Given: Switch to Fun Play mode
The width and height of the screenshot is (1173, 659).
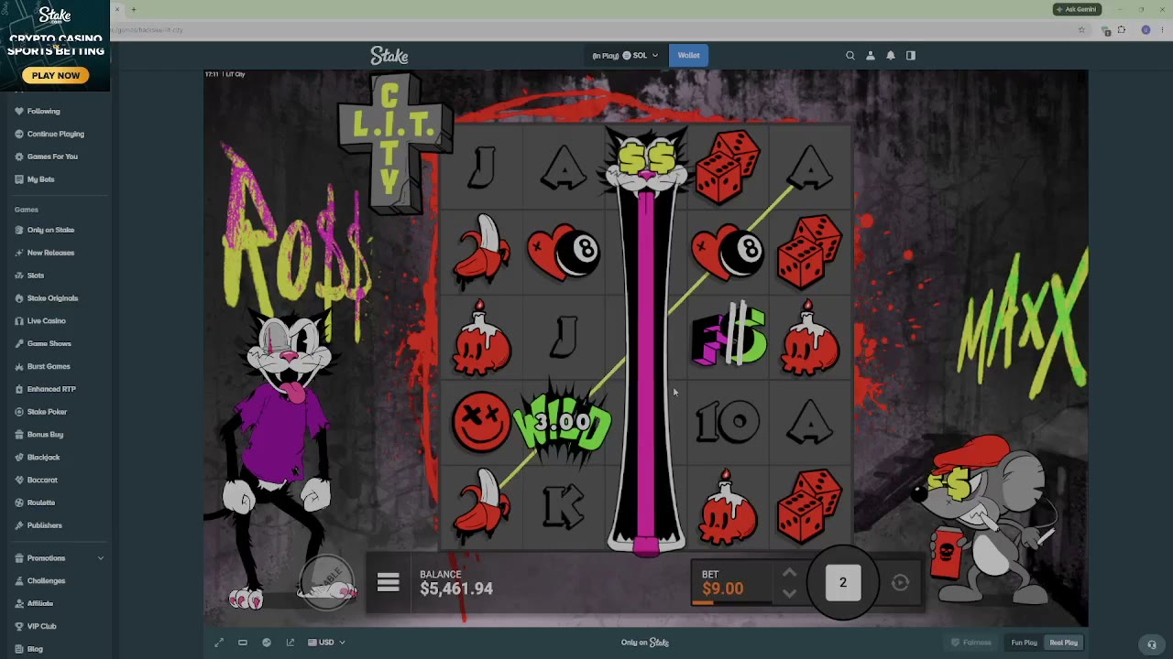Looking at the screenshot, I should click(x=1024, y=643).
